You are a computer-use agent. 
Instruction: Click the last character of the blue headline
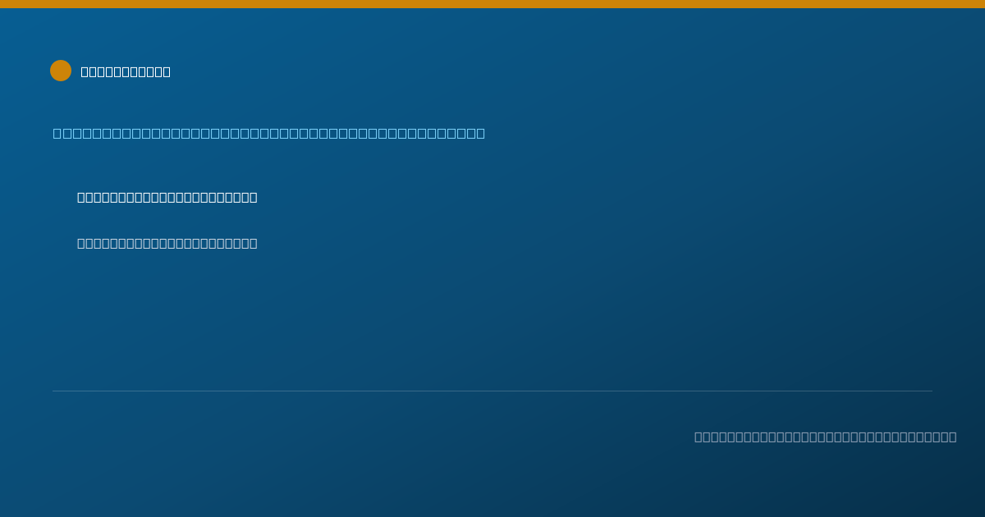click(481, 133)
